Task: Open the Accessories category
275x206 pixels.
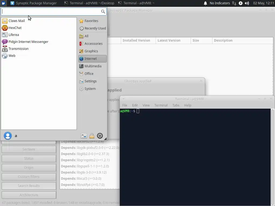Action: (x=92, y=44)
